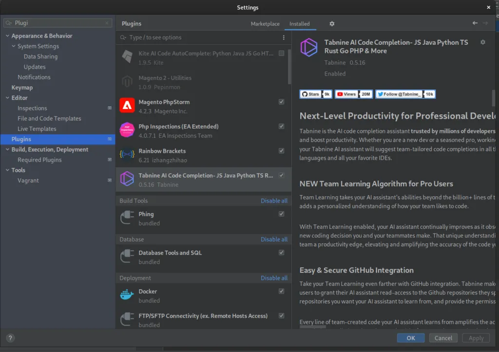Click the Php Inspections plugin icon
Screen dimensions: 499x352
tap(127, 130)
